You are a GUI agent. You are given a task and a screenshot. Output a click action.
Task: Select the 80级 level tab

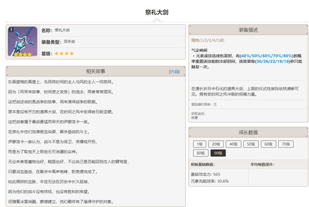(x=201, y=153)
